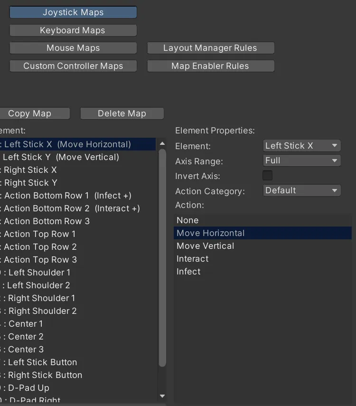Image resolution: width=356 pixels, height=406 pixels.
Task: Click the element list scroll up arrow
Action: (162, 143)
